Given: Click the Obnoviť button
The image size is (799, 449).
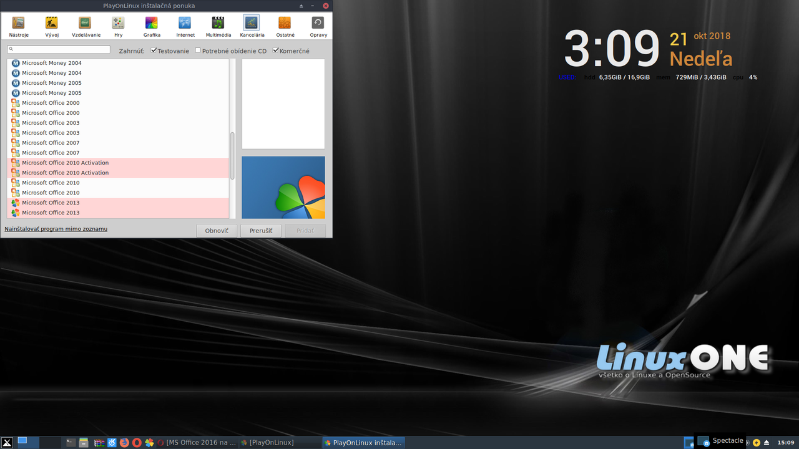Looking at the screenshot, I should point(217,231).
